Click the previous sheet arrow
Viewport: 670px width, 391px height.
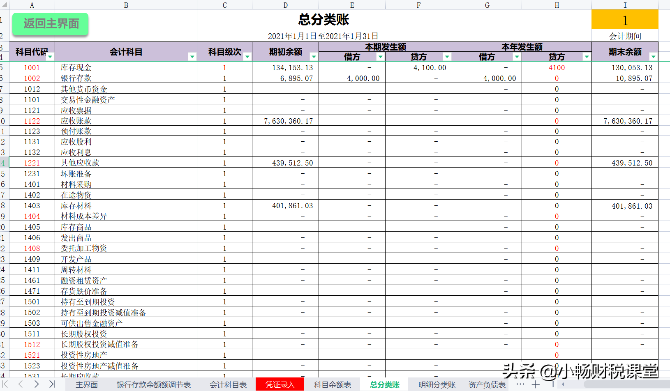coord(21,384)
